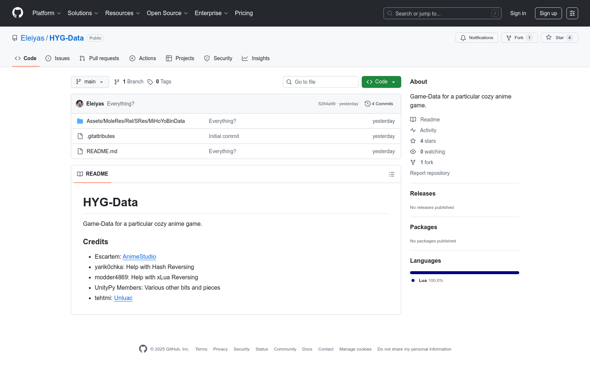Open the Releases section heading
Viewport: 590px width, 369px height.
coord(423,193)
